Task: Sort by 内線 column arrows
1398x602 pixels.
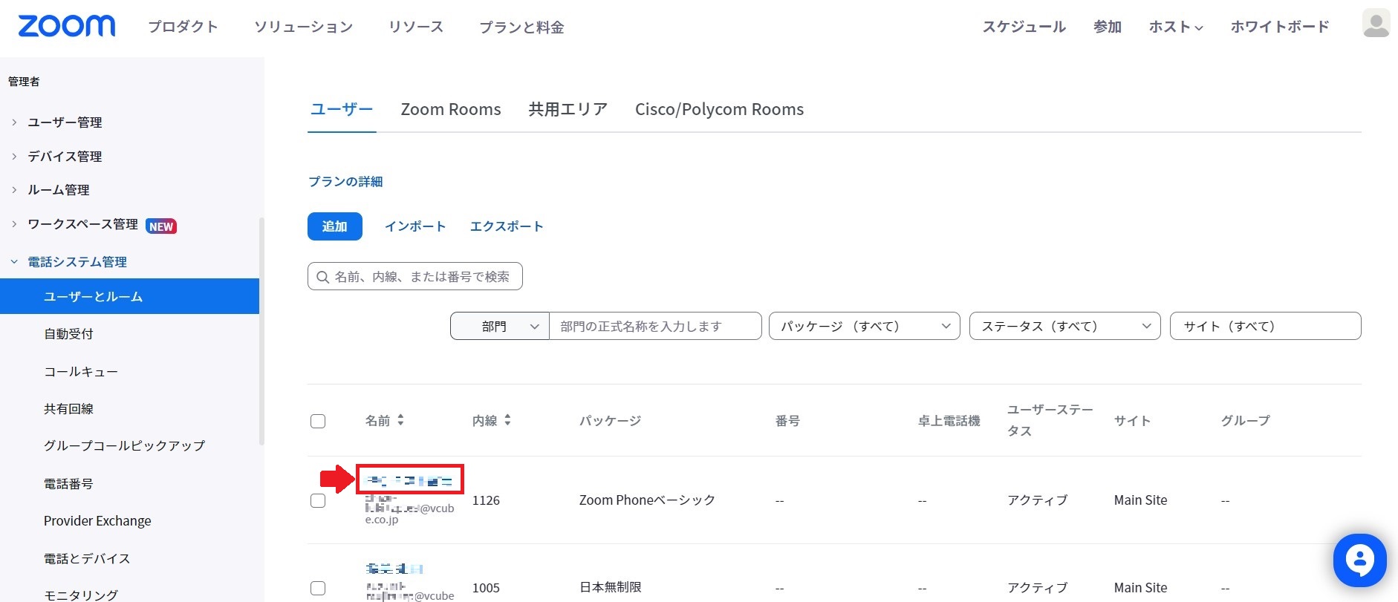Action: pyautogui.click(x=507, y=420)
